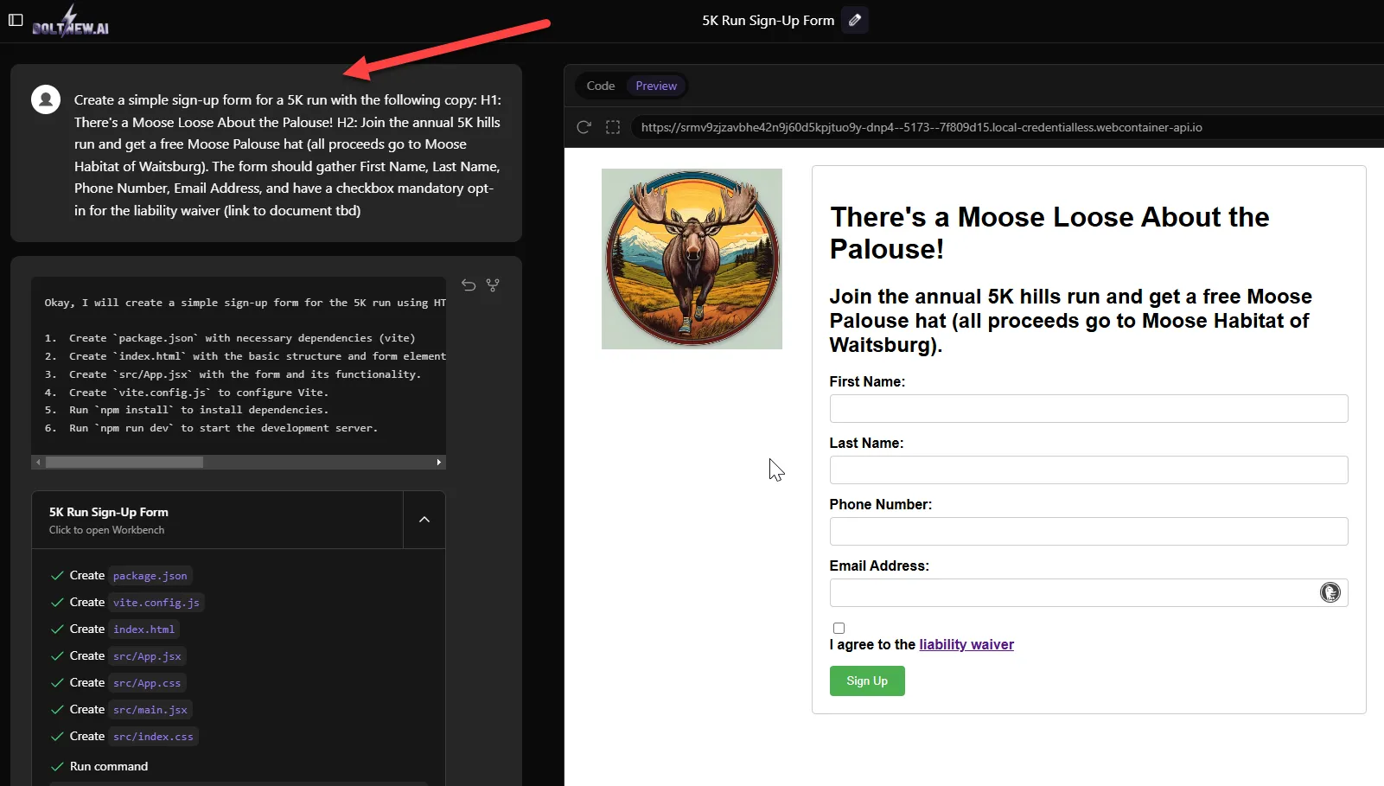
Task: Focus the Phone Number input field
Action: point(1088,532)
